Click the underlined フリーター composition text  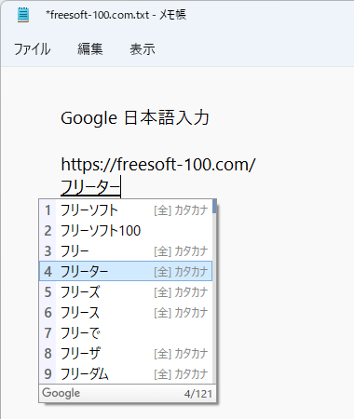(x=90, y=188)
